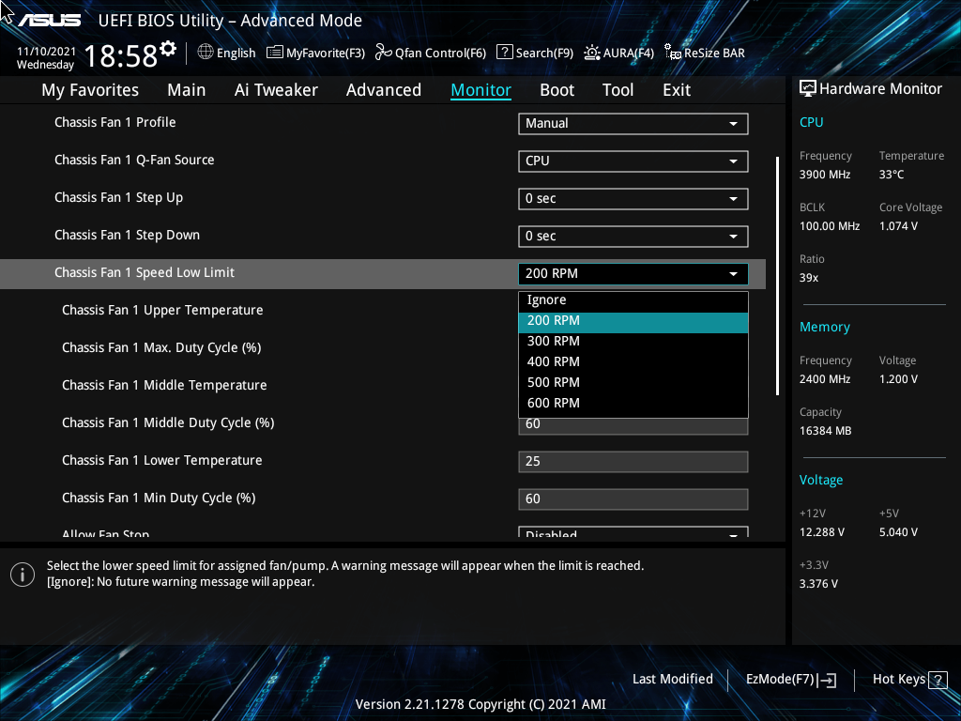Select Chassis Fan 1 Upper Temperature label

[x=162, y=310]
